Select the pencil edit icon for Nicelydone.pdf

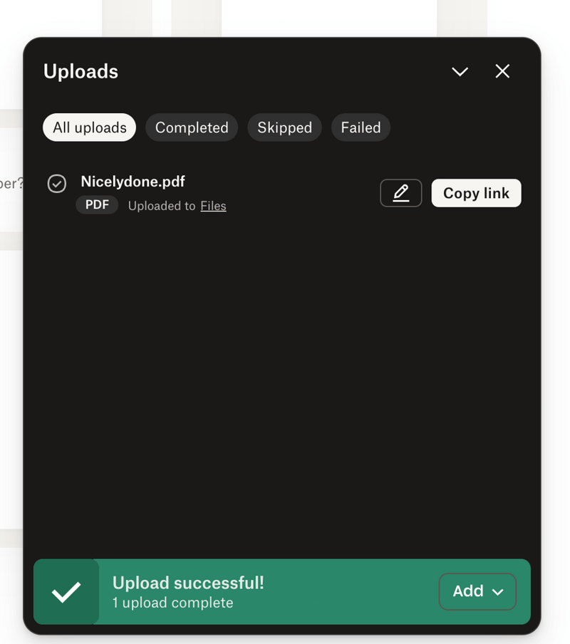click(x=400, y=193)
